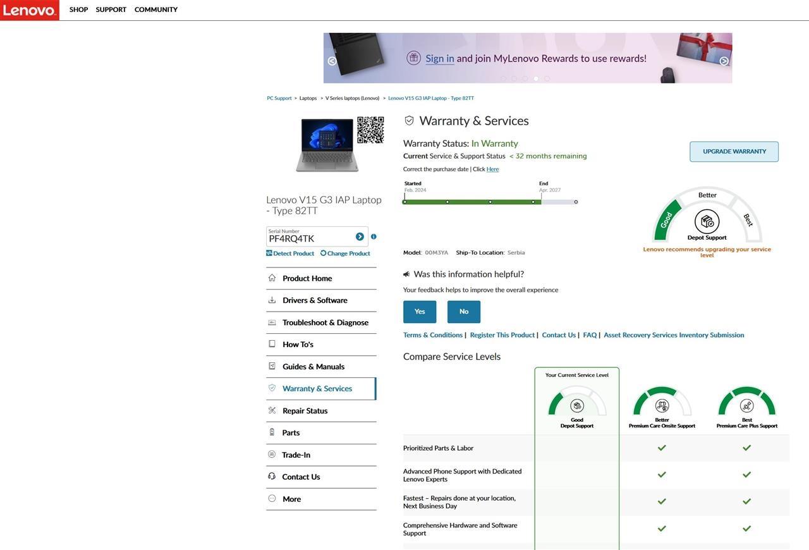Open Product Home section
Image resolution: width=809 pixels, height=550 pixels.
pyautogui.click(x=321, y=278)
